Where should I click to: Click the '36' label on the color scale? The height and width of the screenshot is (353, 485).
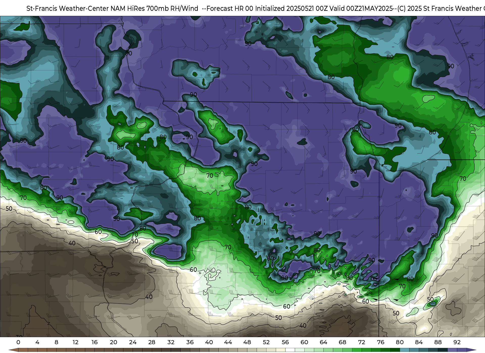pyautogui.click(x=190, y=342)
